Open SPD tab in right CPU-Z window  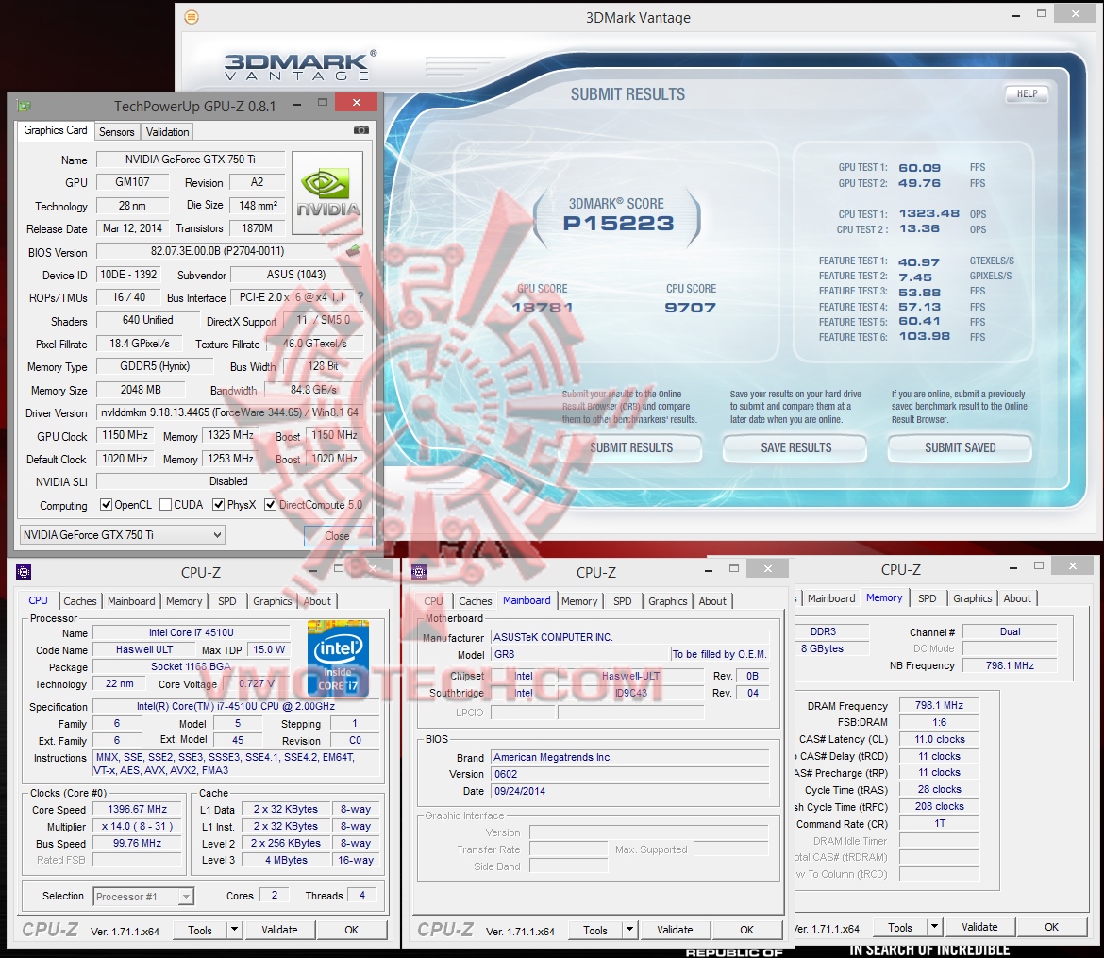click(x=927, y=598)
